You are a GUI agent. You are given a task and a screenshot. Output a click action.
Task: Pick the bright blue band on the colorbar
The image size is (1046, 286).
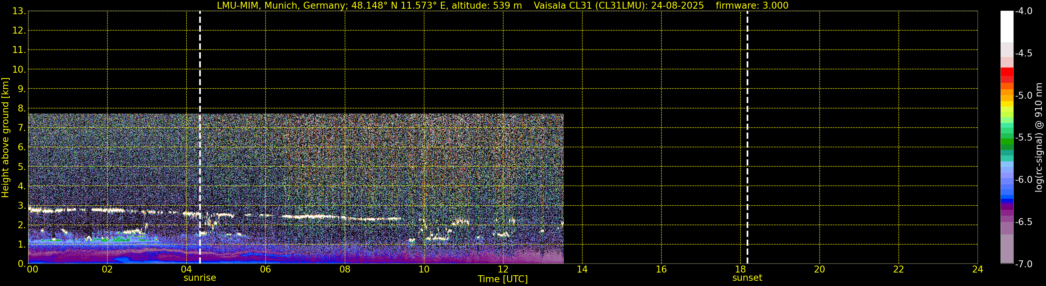tap(1007, 200)
